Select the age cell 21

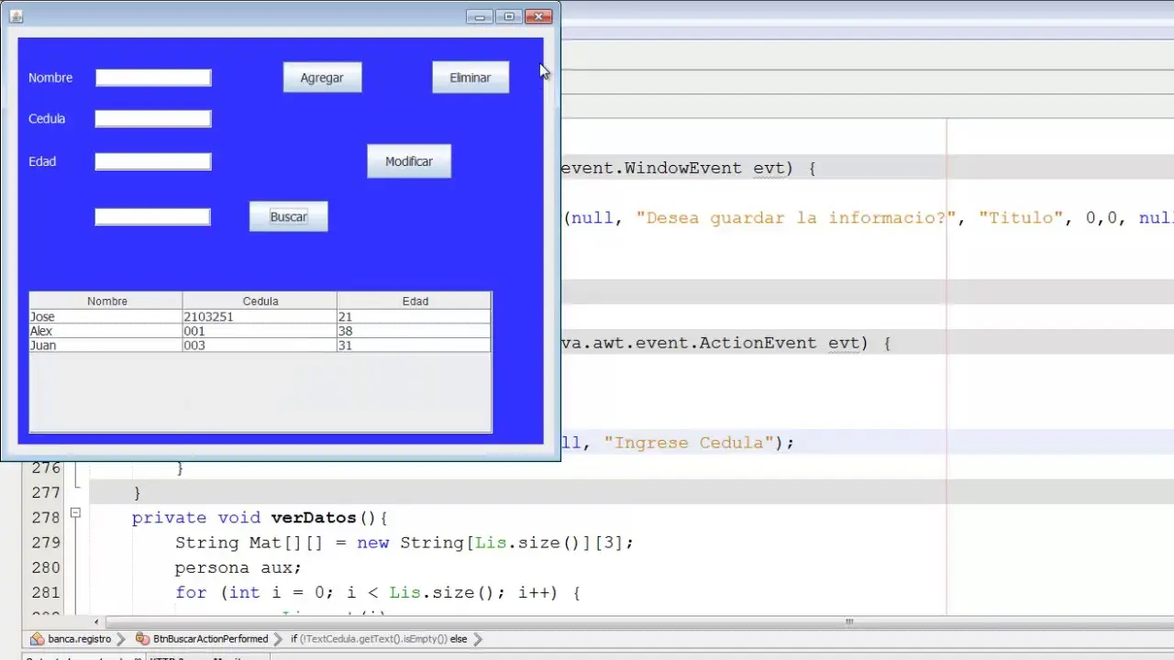[415, 316]
